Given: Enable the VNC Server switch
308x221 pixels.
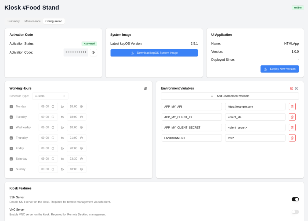Looking at the screenshot, I should [295, 212].
